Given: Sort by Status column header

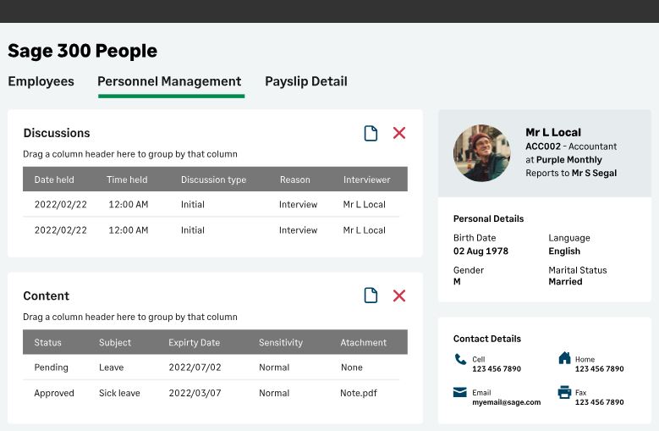Looking at the screenshot, I should point(47,342).
